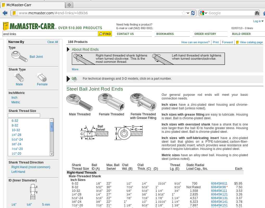Click the More link under About Rod Ends
265x208 pixels.
point(75,69)
